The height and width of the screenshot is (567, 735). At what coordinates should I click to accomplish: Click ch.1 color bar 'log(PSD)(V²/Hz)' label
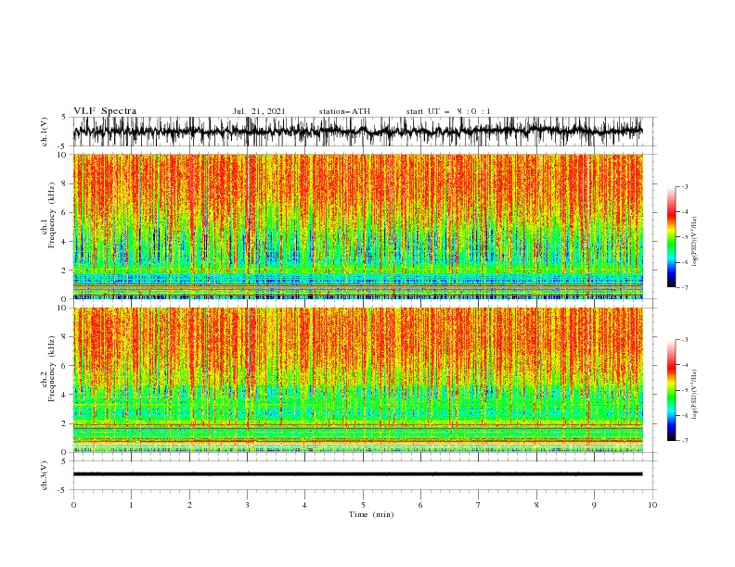click(694, 242)
